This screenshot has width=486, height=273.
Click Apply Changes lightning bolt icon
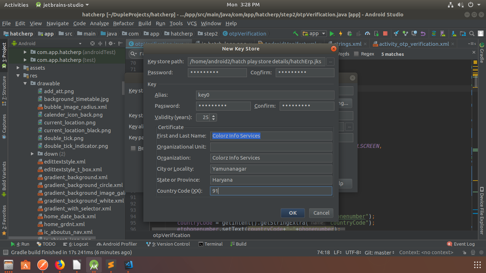(x=340, y=33)
